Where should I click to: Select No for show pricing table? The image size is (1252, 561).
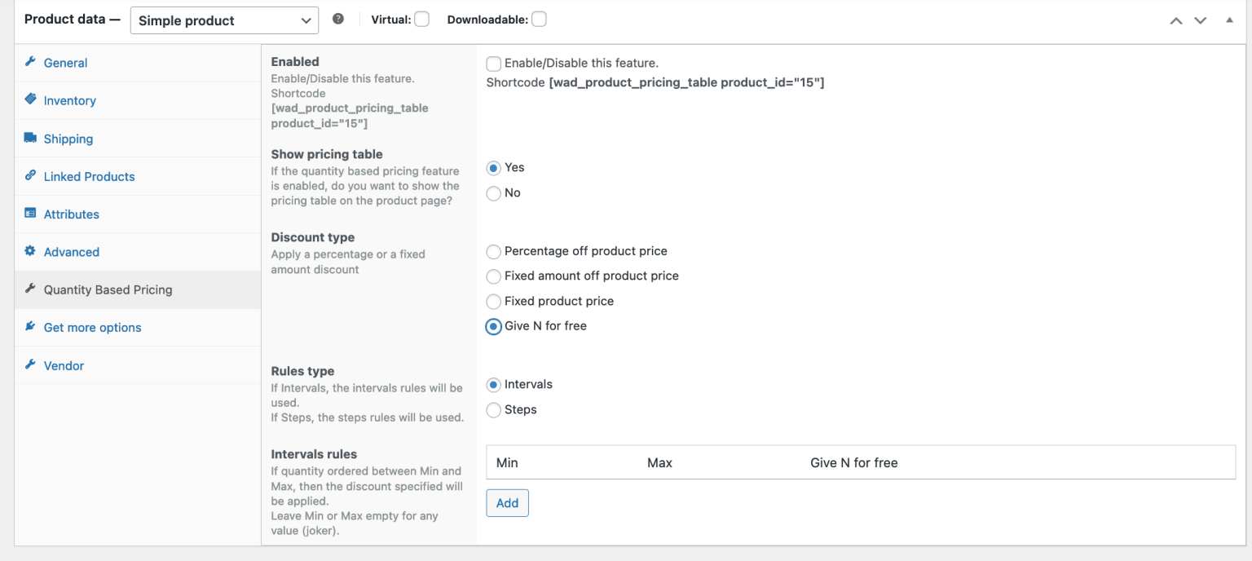tap(493, 193)
